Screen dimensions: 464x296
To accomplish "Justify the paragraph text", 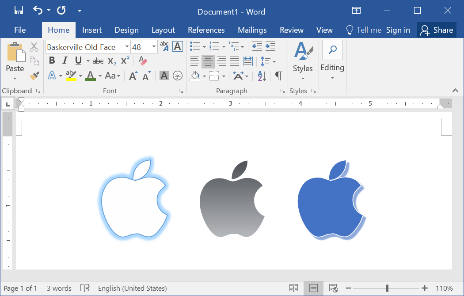I will point(235,61).
